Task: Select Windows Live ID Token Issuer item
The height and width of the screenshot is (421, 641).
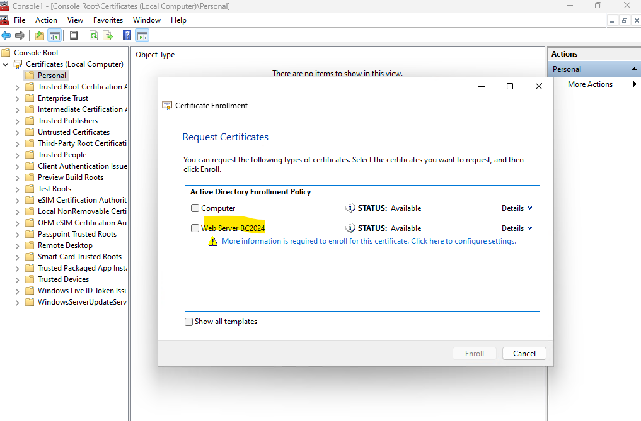Action: pos(82,291)
